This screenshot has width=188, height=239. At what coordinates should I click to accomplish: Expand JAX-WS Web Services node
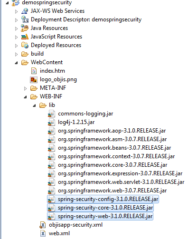[x=16, y=11]
